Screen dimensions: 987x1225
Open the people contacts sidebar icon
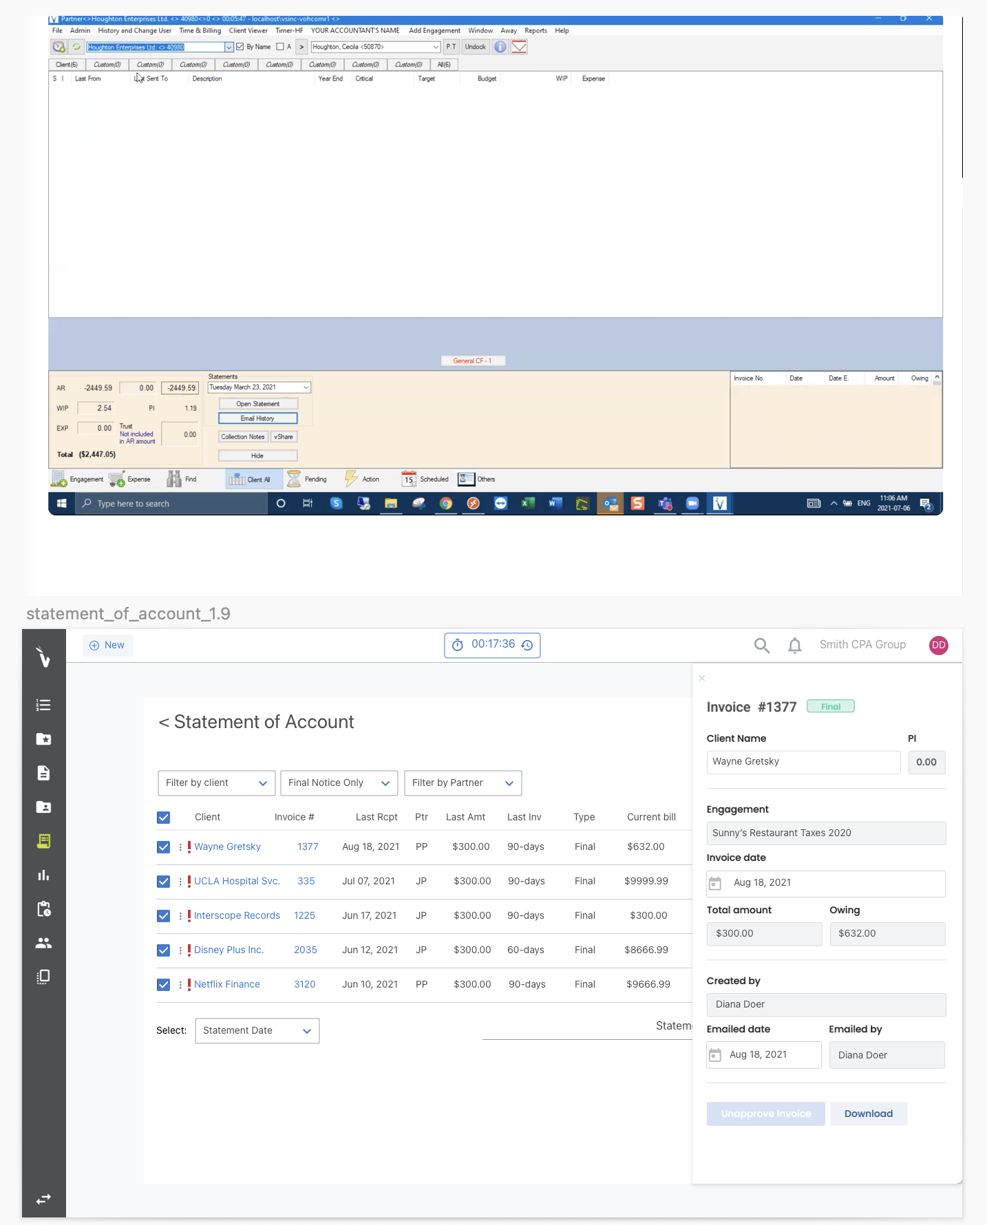[43, 943]
